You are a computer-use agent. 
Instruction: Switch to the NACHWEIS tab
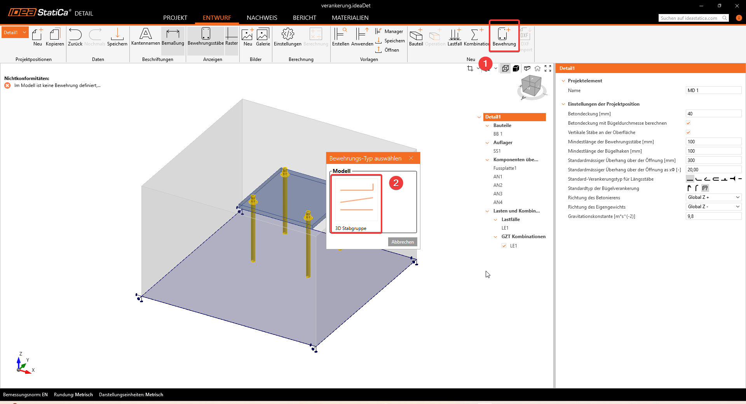coord(262,18)
